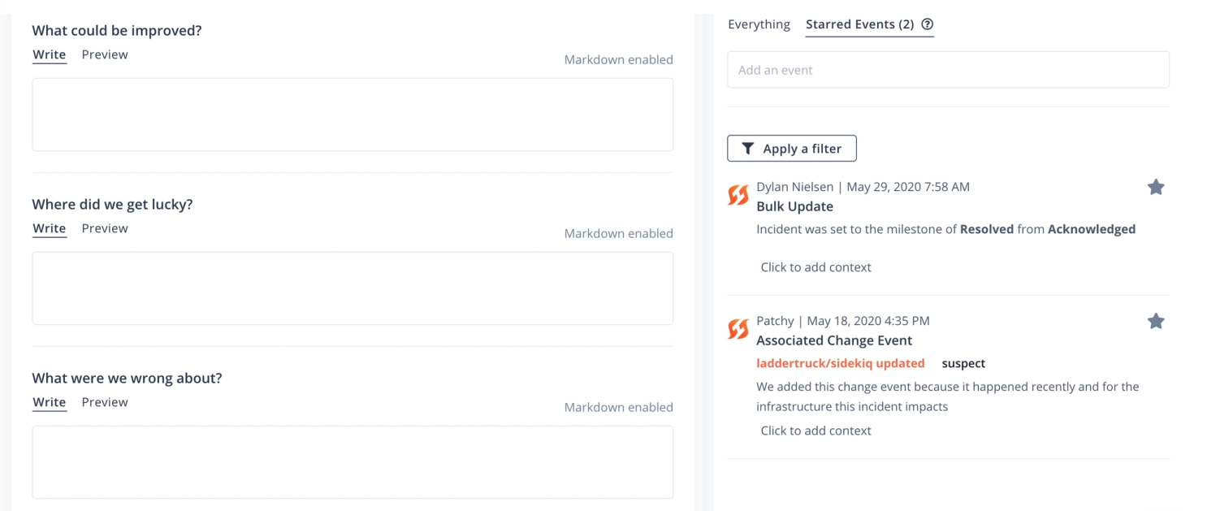Viewport: 1207px width, 511px height.
Task: Click the help icon next to Starred Events
Action: tap(928, 24)
